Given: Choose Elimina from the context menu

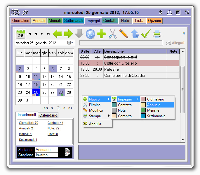Looking at the screenshot, I should (x=97, y=105).
